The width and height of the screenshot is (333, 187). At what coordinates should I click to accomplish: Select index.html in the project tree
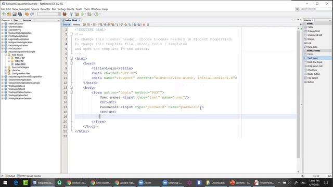20,64
